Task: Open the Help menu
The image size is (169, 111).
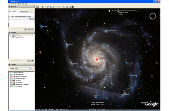Action: tap(26, 4)
